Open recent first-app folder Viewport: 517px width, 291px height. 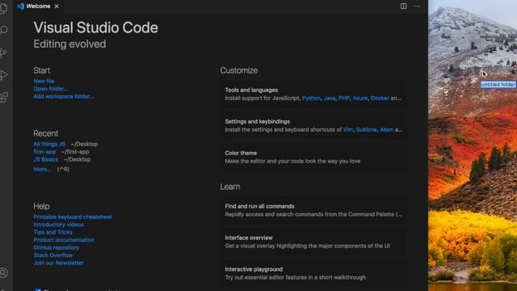coord(44,152)
